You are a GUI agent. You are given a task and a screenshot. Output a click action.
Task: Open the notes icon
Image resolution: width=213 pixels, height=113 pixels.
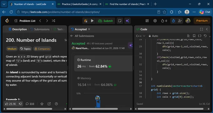point(120,21)
